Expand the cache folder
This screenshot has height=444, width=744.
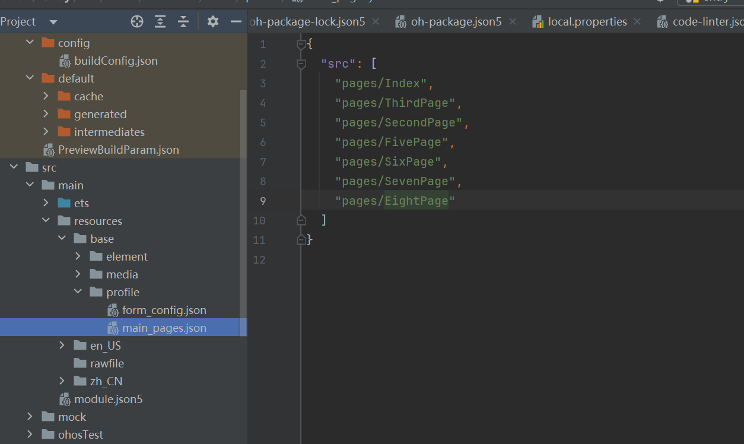point(46,96)
